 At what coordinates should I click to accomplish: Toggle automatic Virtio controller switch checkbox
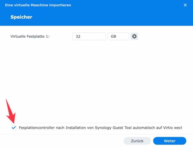tap(14, 128)
